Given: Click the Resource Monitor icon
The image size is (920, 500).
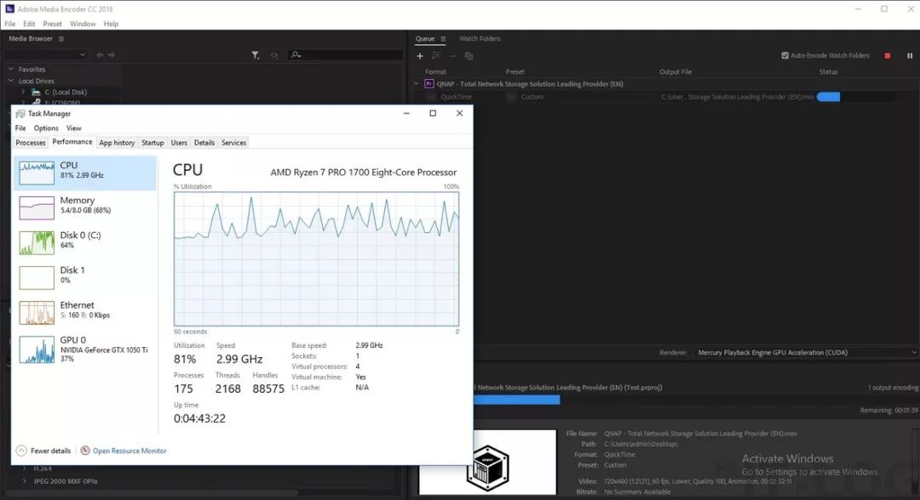Looking at the screenshot, I should click(x=85, y=450).
